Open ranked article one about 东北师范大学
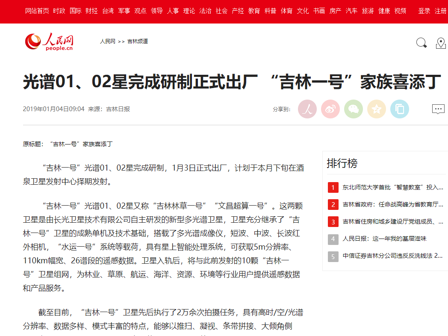The height and width of the screenshot is (336, 448). [392, 187]
